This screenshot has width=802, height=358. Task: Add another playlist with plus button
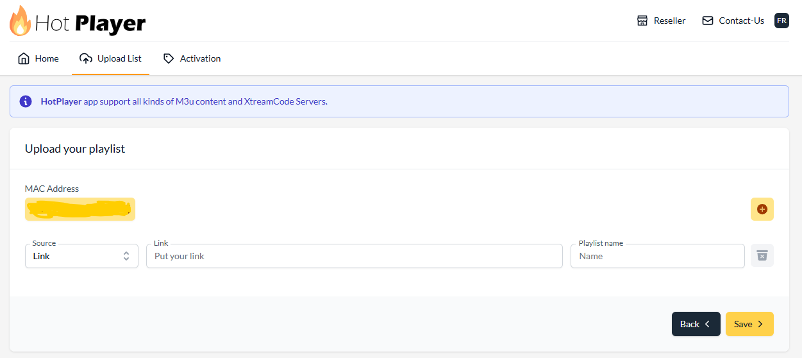tap(762, 209)
